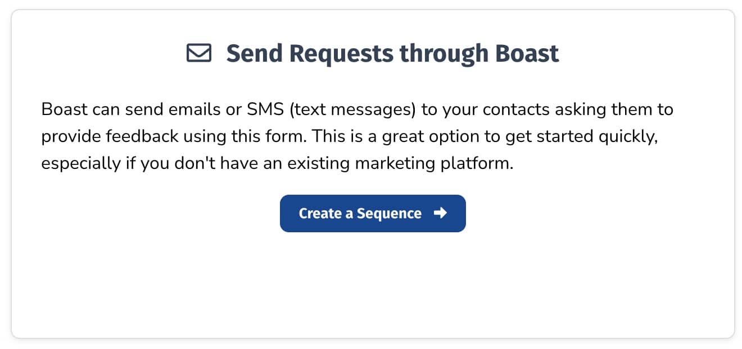The width and height of the screenshot is (742, 349).
Task: Click the word "Sequence" on the blue button
Action: [389, 214]
